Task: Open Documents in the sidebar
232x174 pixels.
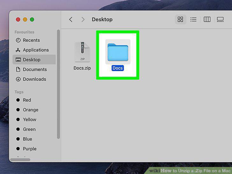Action: point(34,69)
